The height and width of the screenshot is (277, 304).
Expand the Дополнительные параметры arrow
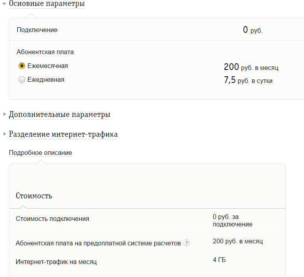coord(4,114)
